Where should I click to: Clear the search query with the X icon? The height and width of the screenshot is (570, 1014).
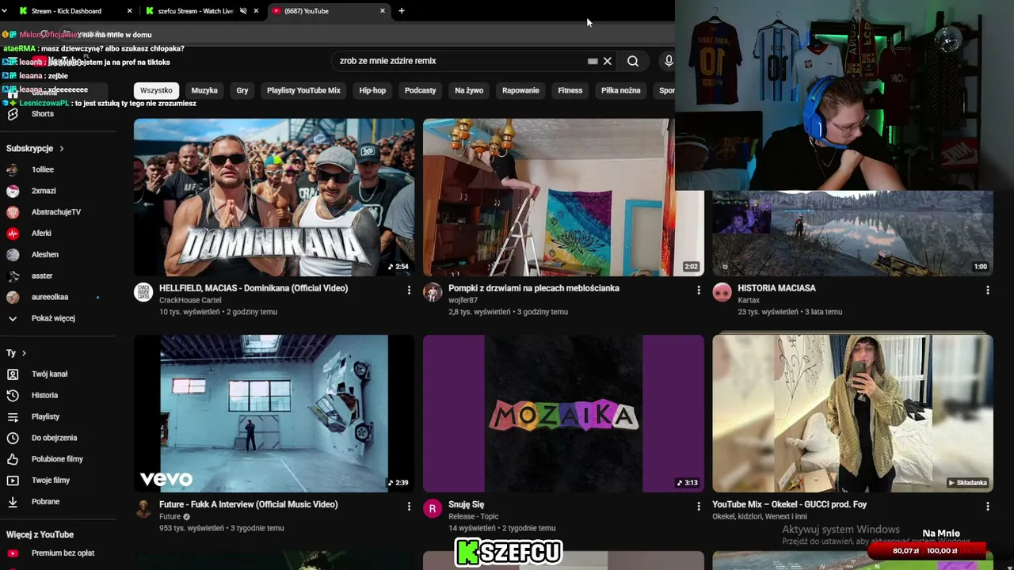[608, 61]
